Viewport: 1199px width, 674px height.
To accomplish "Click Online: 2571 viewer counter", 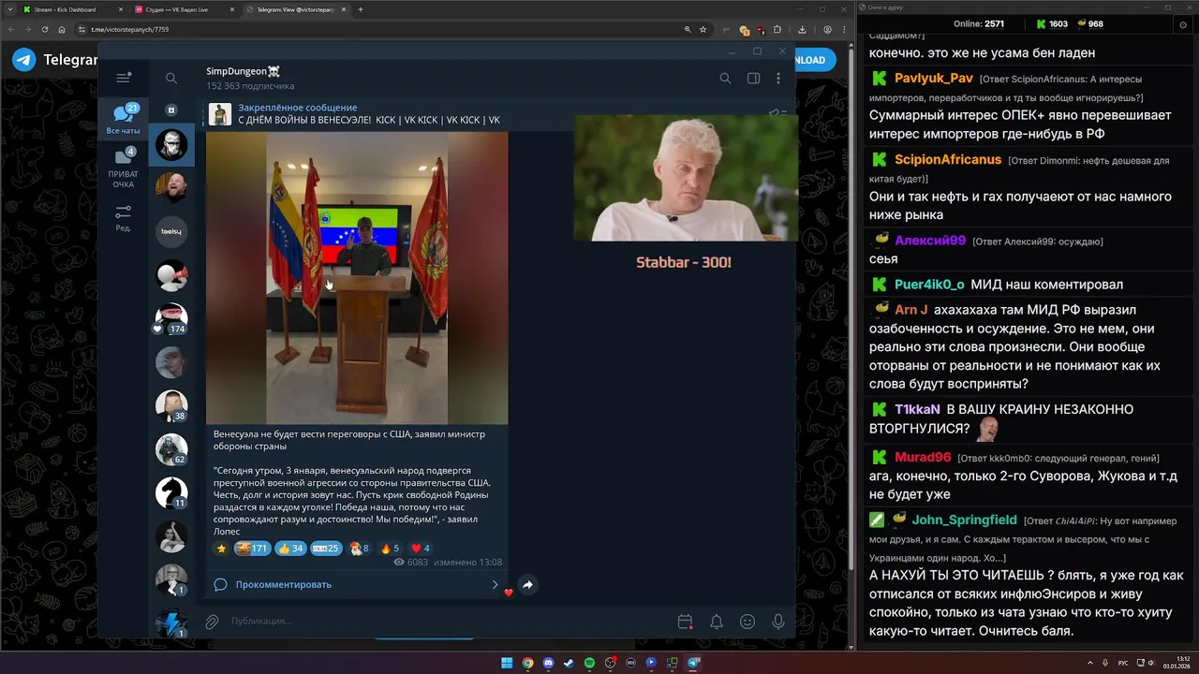I will (979, 23).
